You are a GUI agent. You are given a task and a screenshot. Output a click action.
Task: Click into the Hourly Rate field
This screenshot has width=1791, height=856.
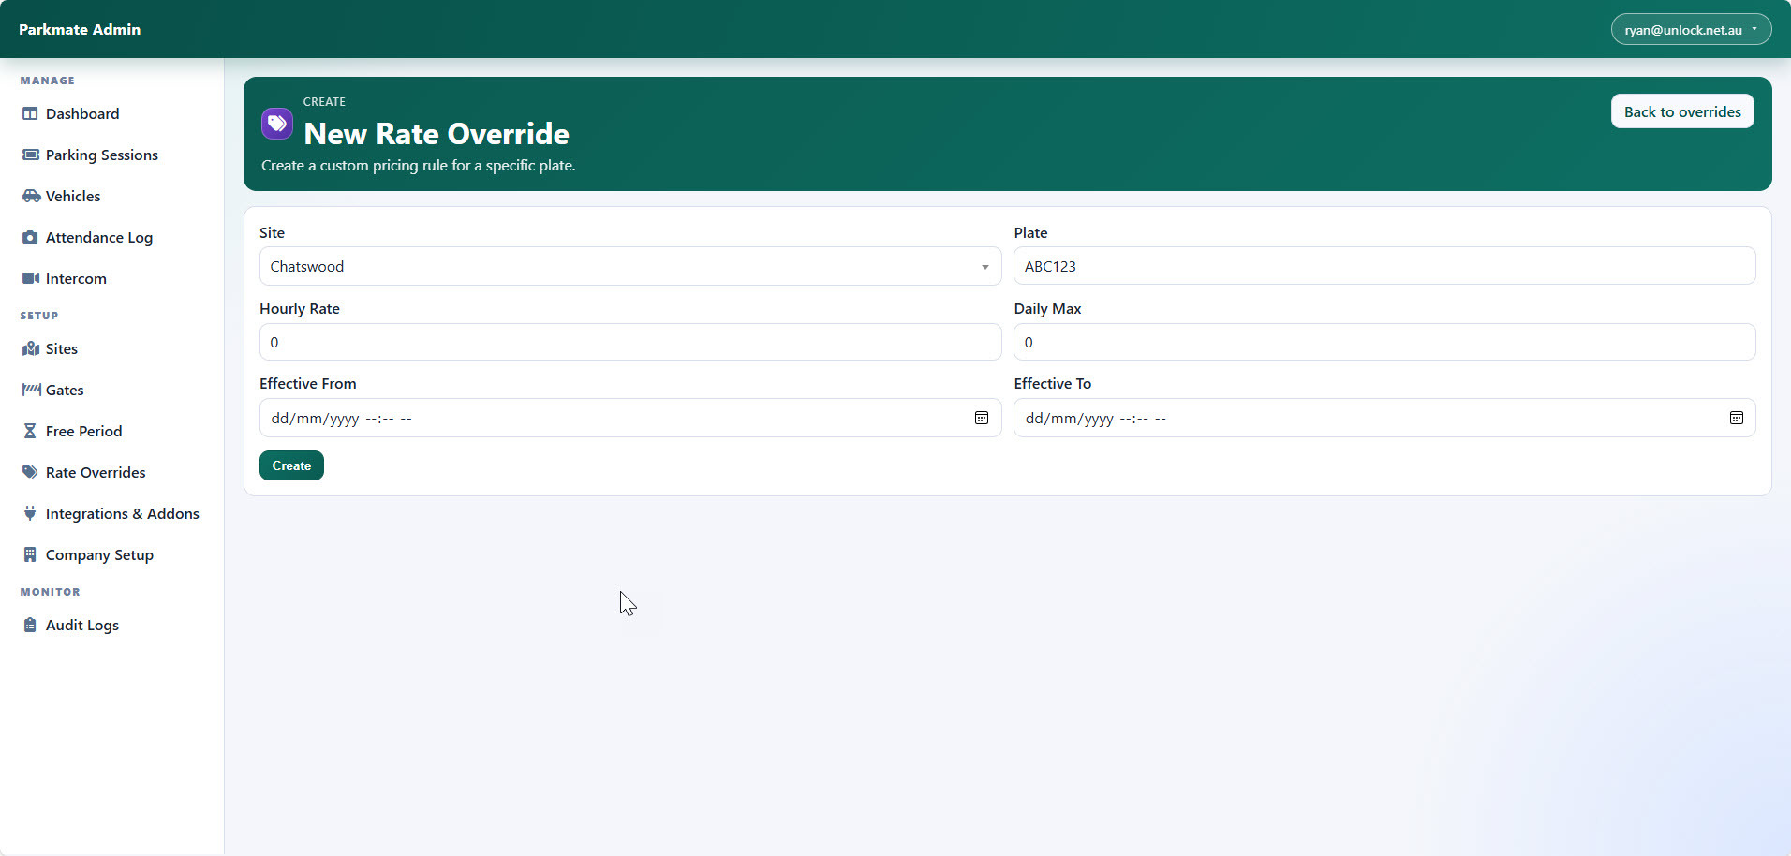coord(629,343)
